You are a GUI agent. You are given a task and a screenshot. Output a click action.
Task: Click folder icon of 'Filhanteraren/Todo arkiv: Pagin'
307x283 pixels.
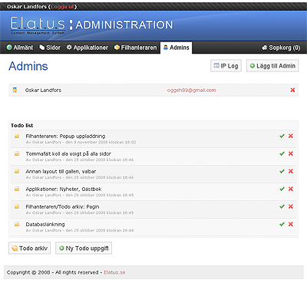click(x=17, y=206)
